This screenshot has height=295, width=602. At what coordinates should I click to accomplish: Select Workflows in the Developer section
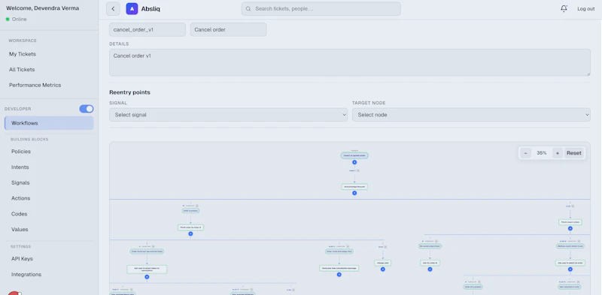click(x=49, y=123)
